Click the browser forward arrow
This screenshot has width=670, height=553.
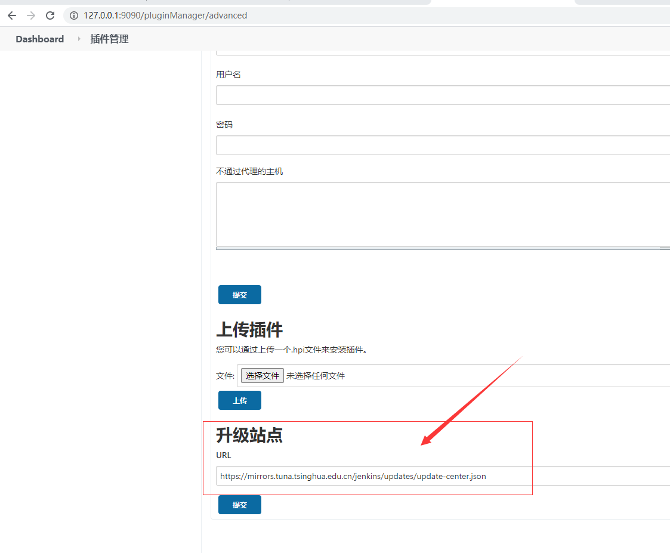point(31,16)
